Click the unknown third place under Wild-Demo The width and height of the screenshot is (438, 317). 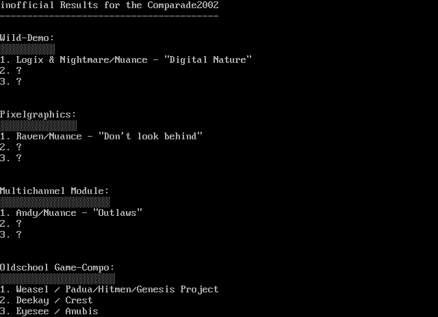tap(11, 81)
